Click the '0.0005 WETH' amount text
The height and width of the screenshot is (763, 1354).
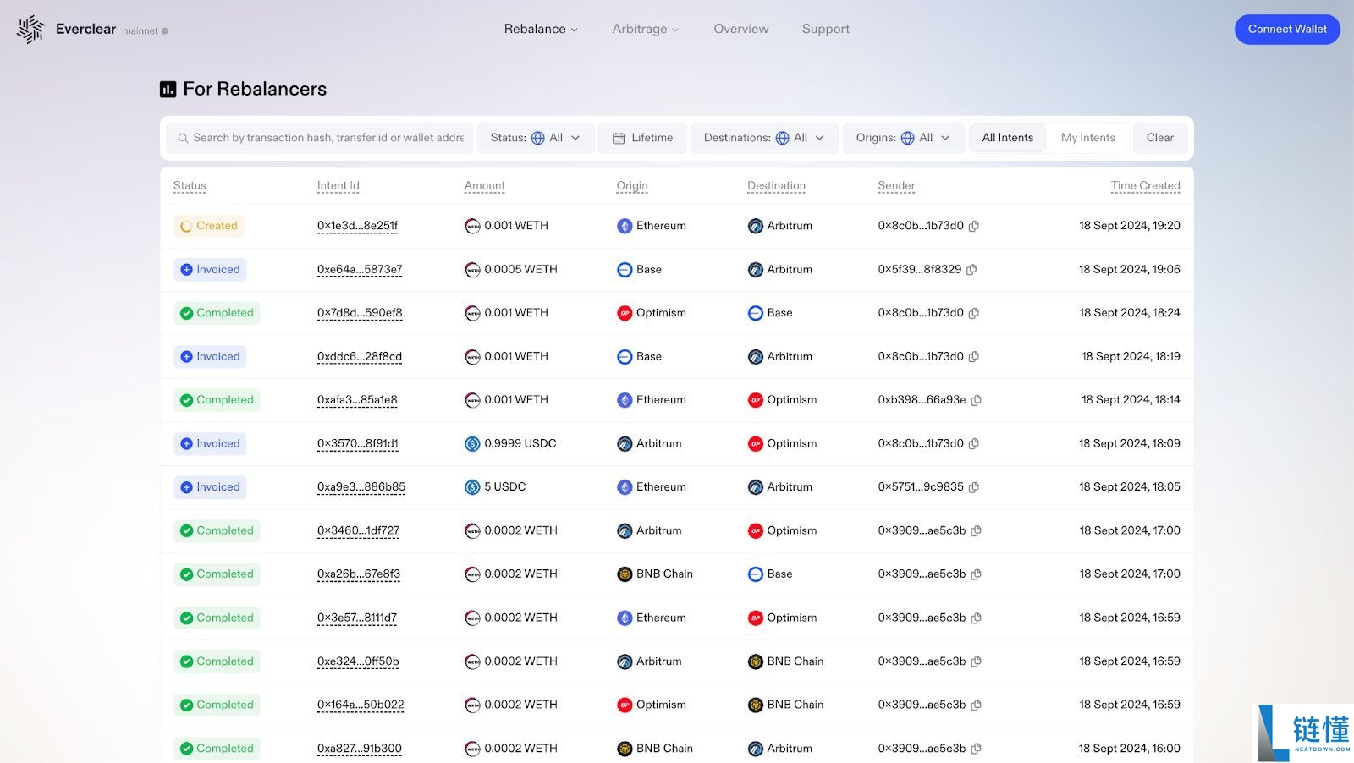520,270
